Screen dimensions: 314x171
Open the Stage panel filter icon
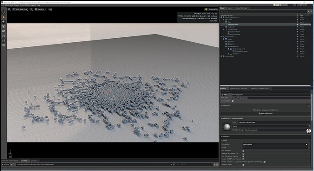[x=309, y=12]
